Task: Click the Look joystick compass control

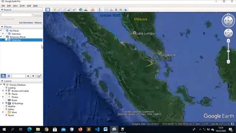Action: [x=228, y=21]
